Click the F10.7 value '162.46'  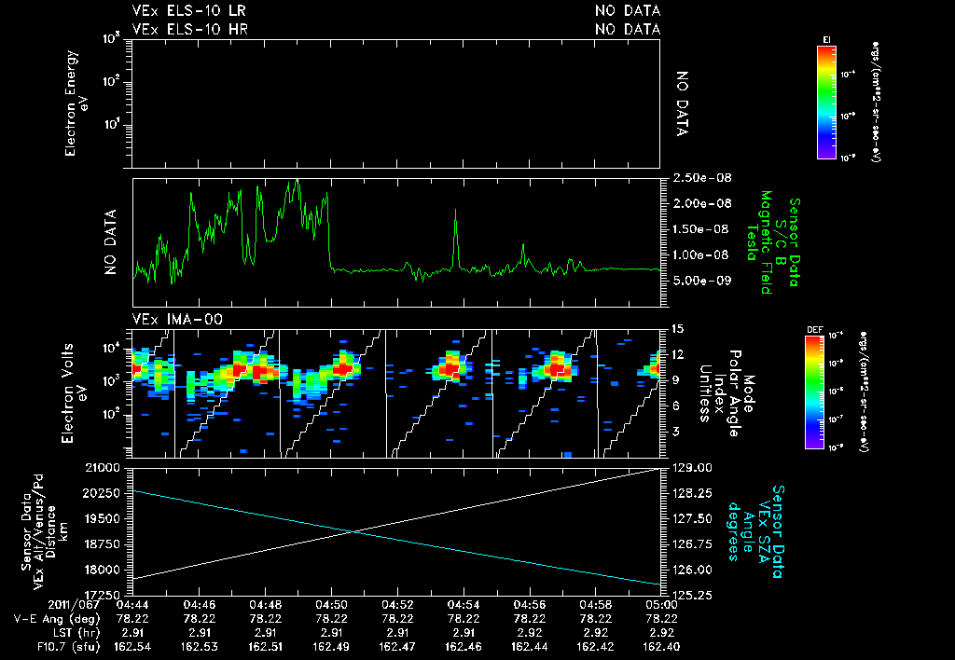click(x=464, y=647)
